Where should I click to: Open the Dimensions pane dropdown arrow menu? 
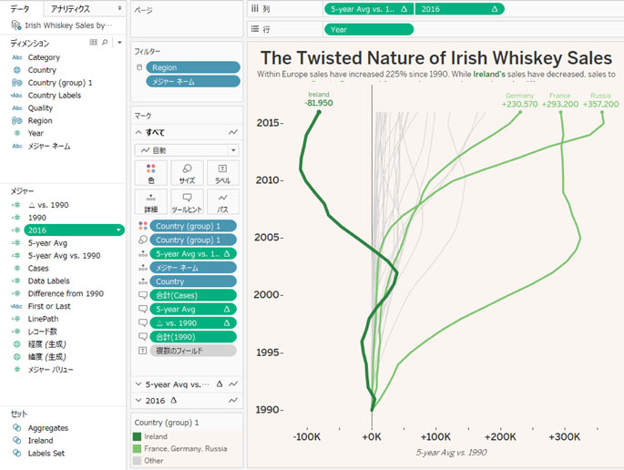118,43
